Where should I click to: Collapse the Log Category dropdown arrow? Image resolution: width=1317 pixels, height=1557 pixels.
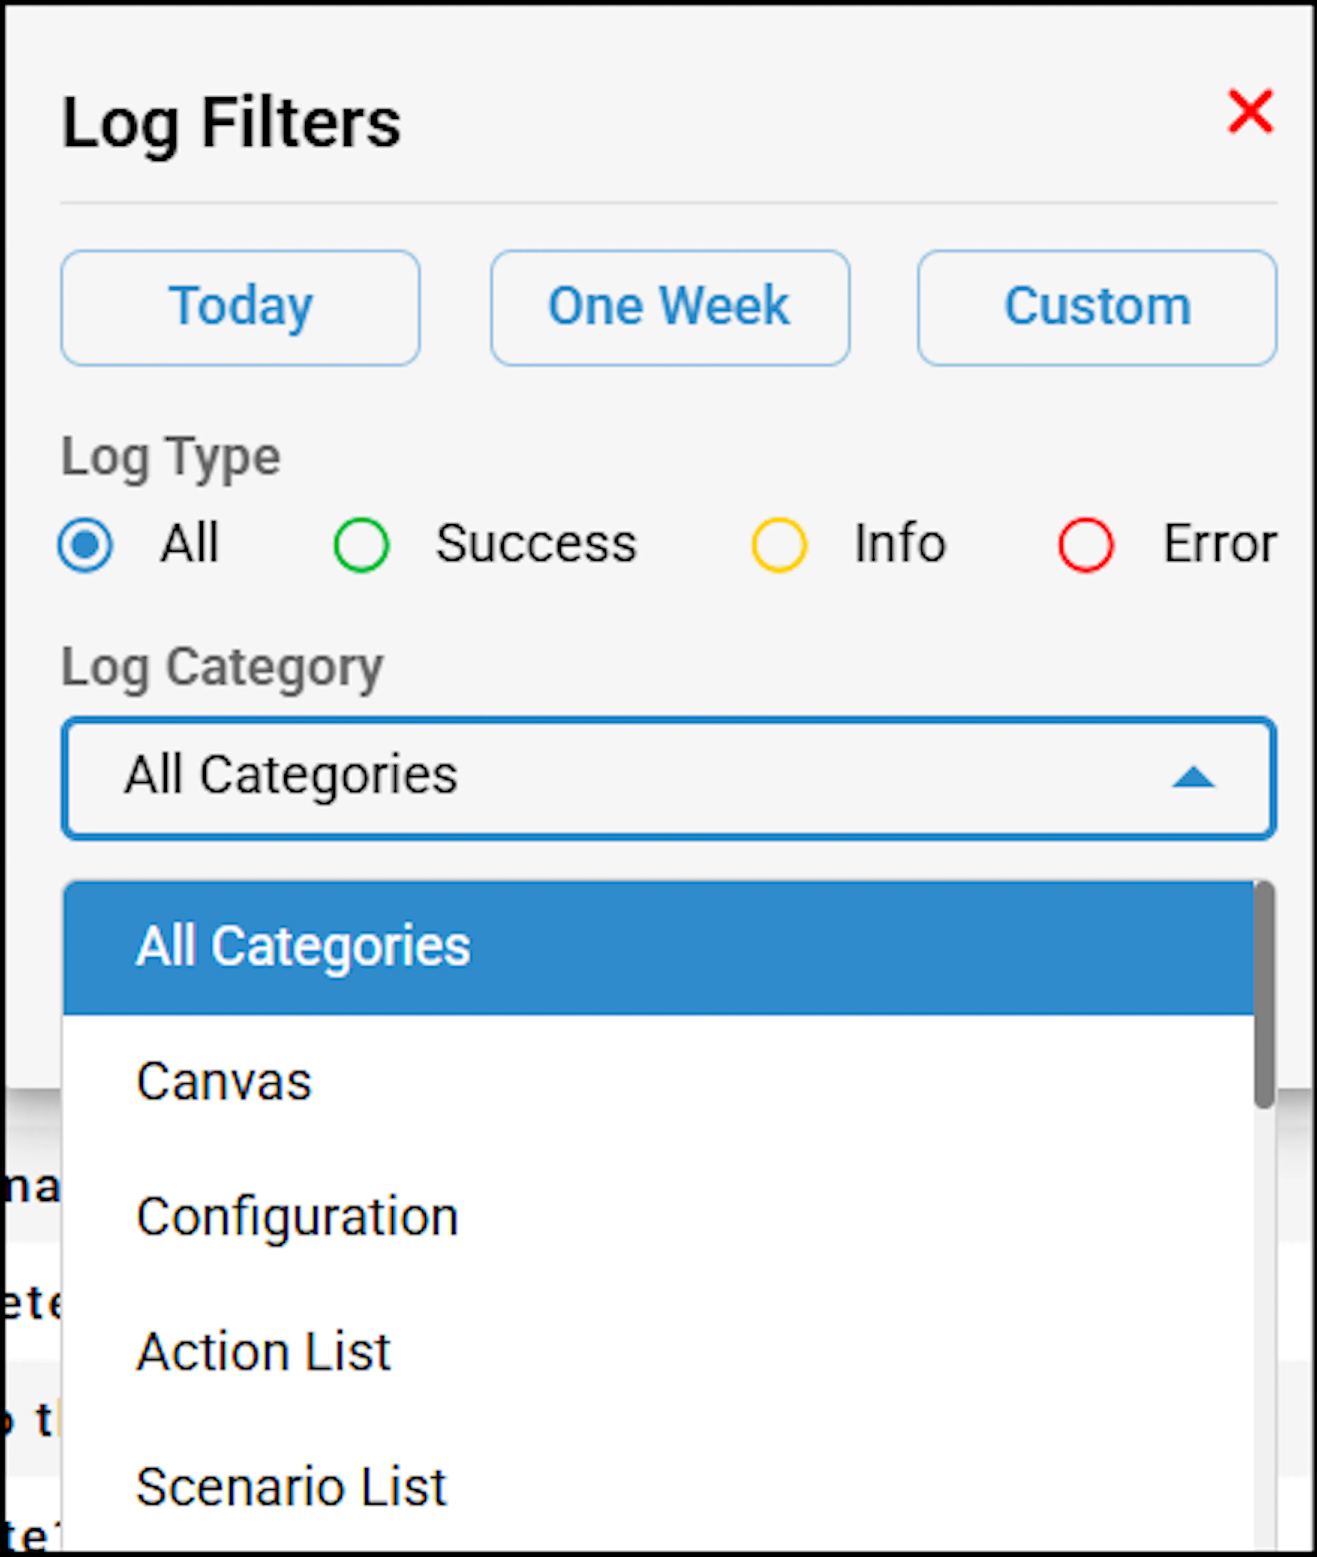[x=1193, y=777]
